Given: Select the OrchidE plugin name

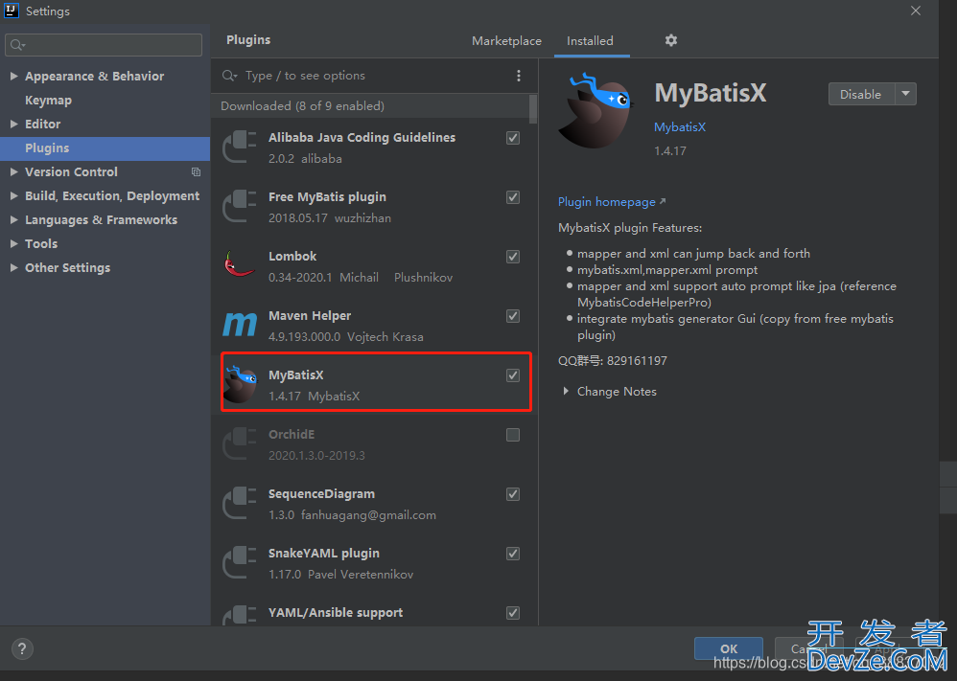Looking at the screenshot, I should tap(292, 434).
